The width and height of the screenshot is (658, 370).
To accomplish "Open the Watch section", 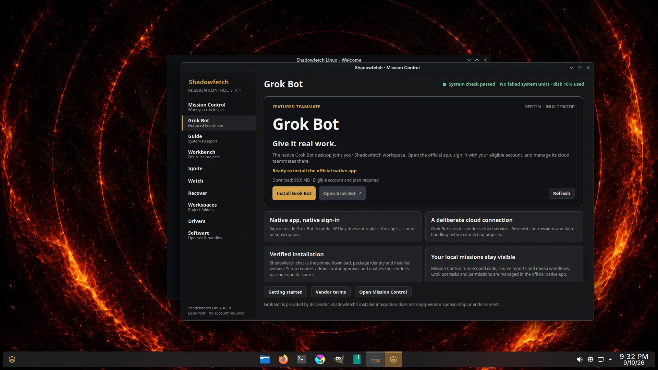I will (x=219, y=181).
